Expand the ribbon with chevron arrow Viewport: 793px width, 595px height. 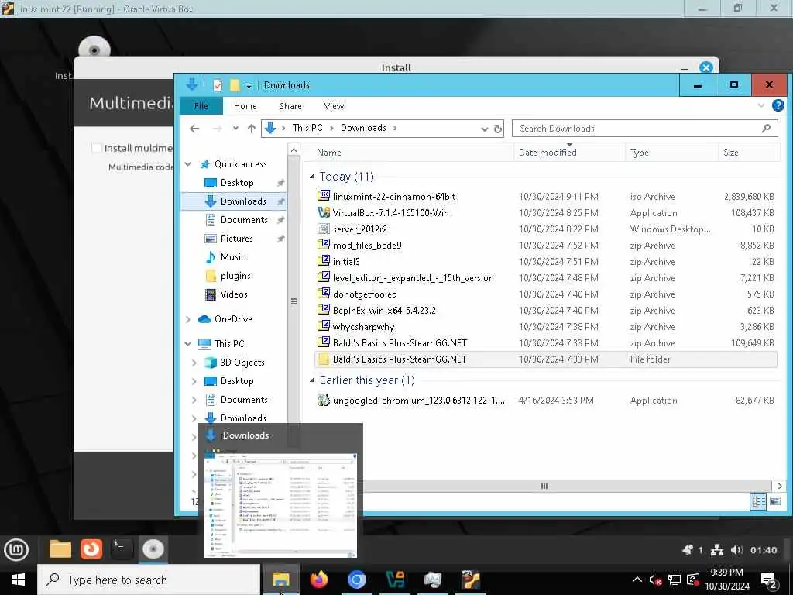(761, 105)
